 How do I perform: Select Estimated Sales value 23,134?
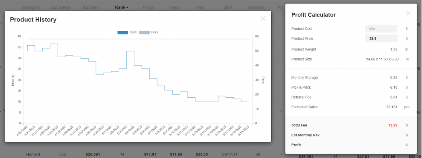pyautogui.click(x=392, y=107)
